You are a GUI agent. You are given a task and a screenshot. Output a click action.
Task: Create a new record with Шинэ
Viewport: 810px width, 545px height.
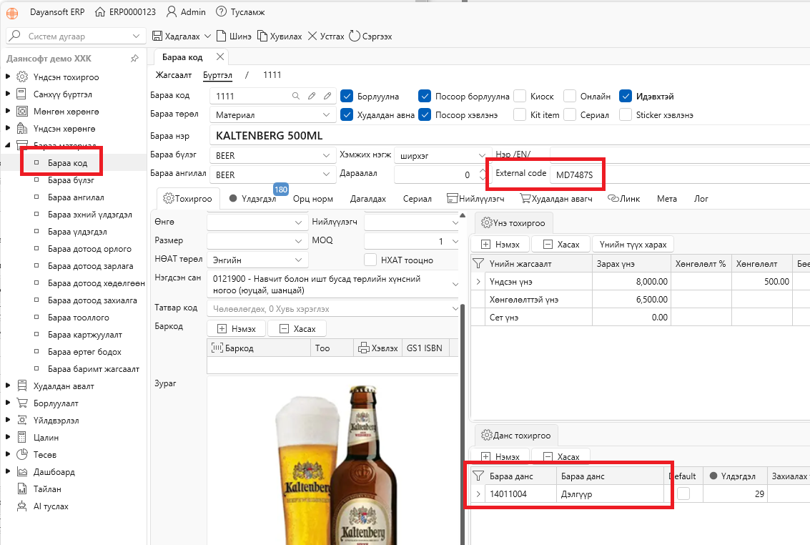pyautogui.click(x=234, y=36)
